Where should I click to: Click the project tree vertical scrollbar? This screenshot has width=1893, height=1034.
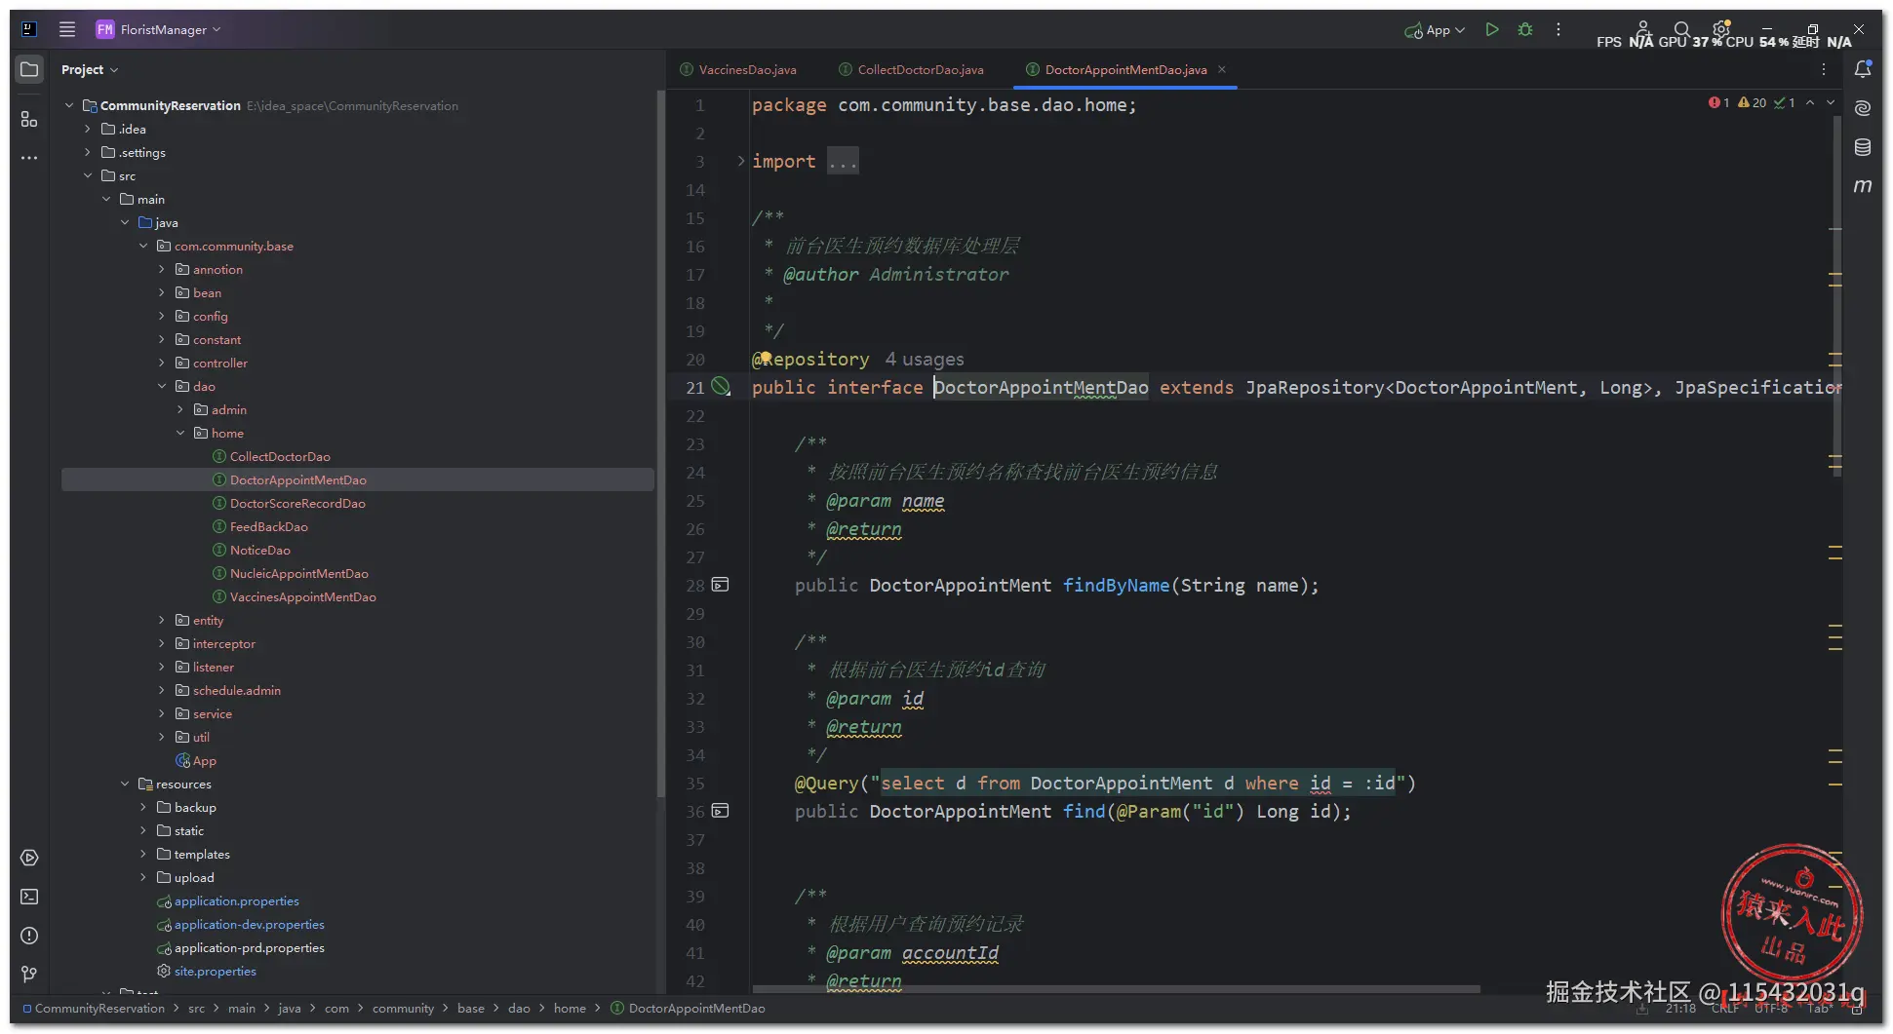tap(660, 443)
